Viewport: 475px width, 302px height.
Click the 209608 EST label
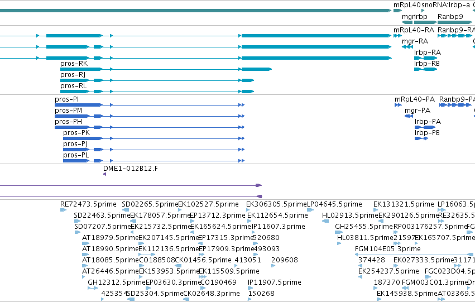(x=285, y=260)
